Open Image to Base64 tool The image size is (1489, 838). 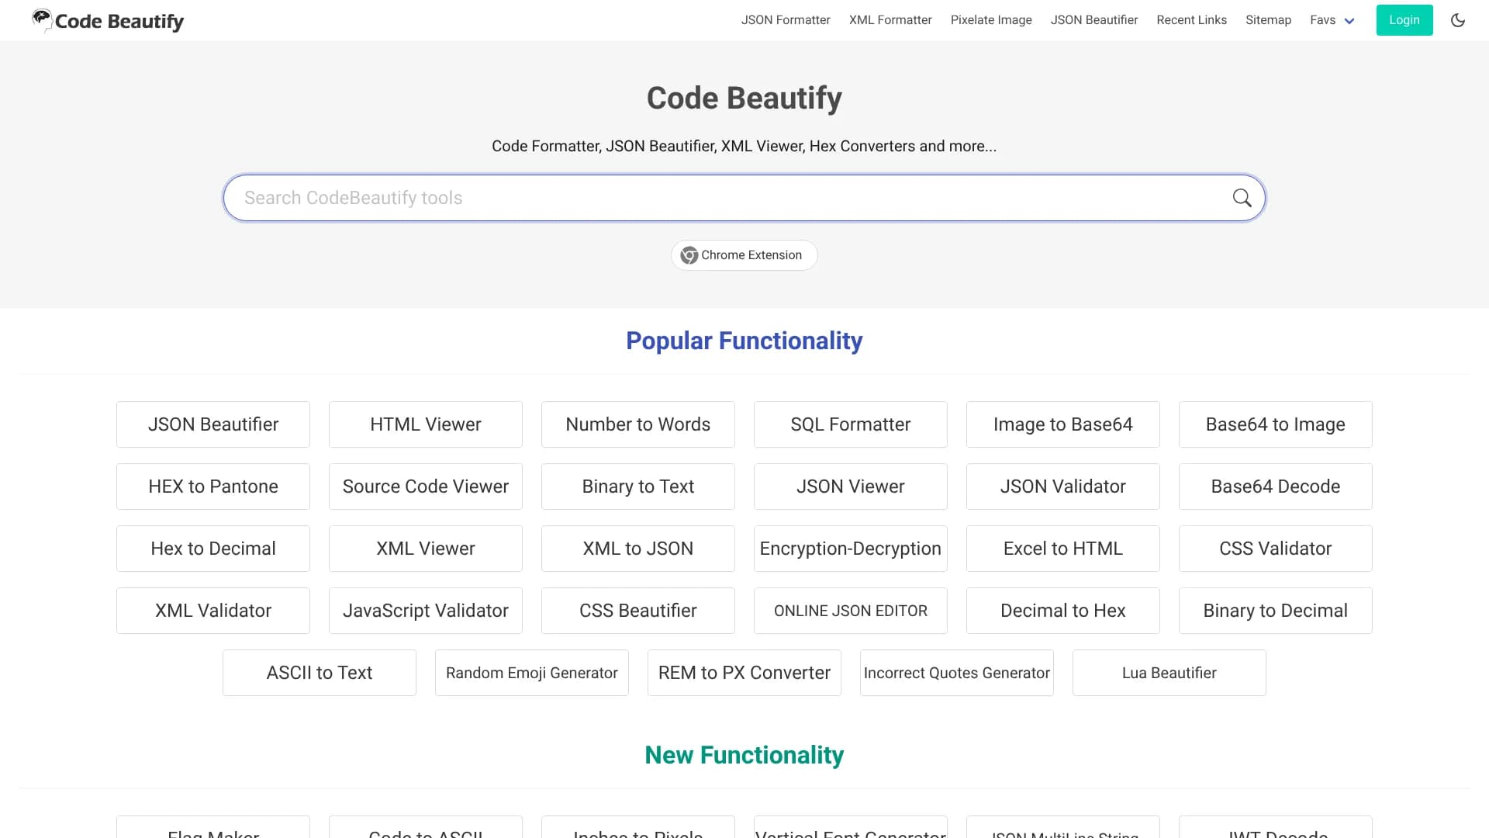coord(1063,424)
